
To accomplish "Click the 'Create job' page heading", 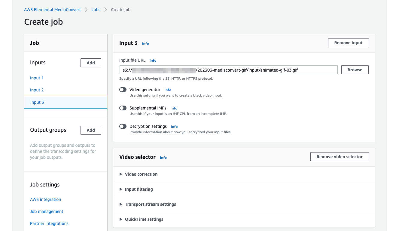I will tap(44, 22).
